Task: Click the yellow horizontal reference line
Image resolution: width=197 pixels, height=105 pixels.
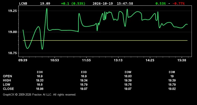Action: [105, 40]
